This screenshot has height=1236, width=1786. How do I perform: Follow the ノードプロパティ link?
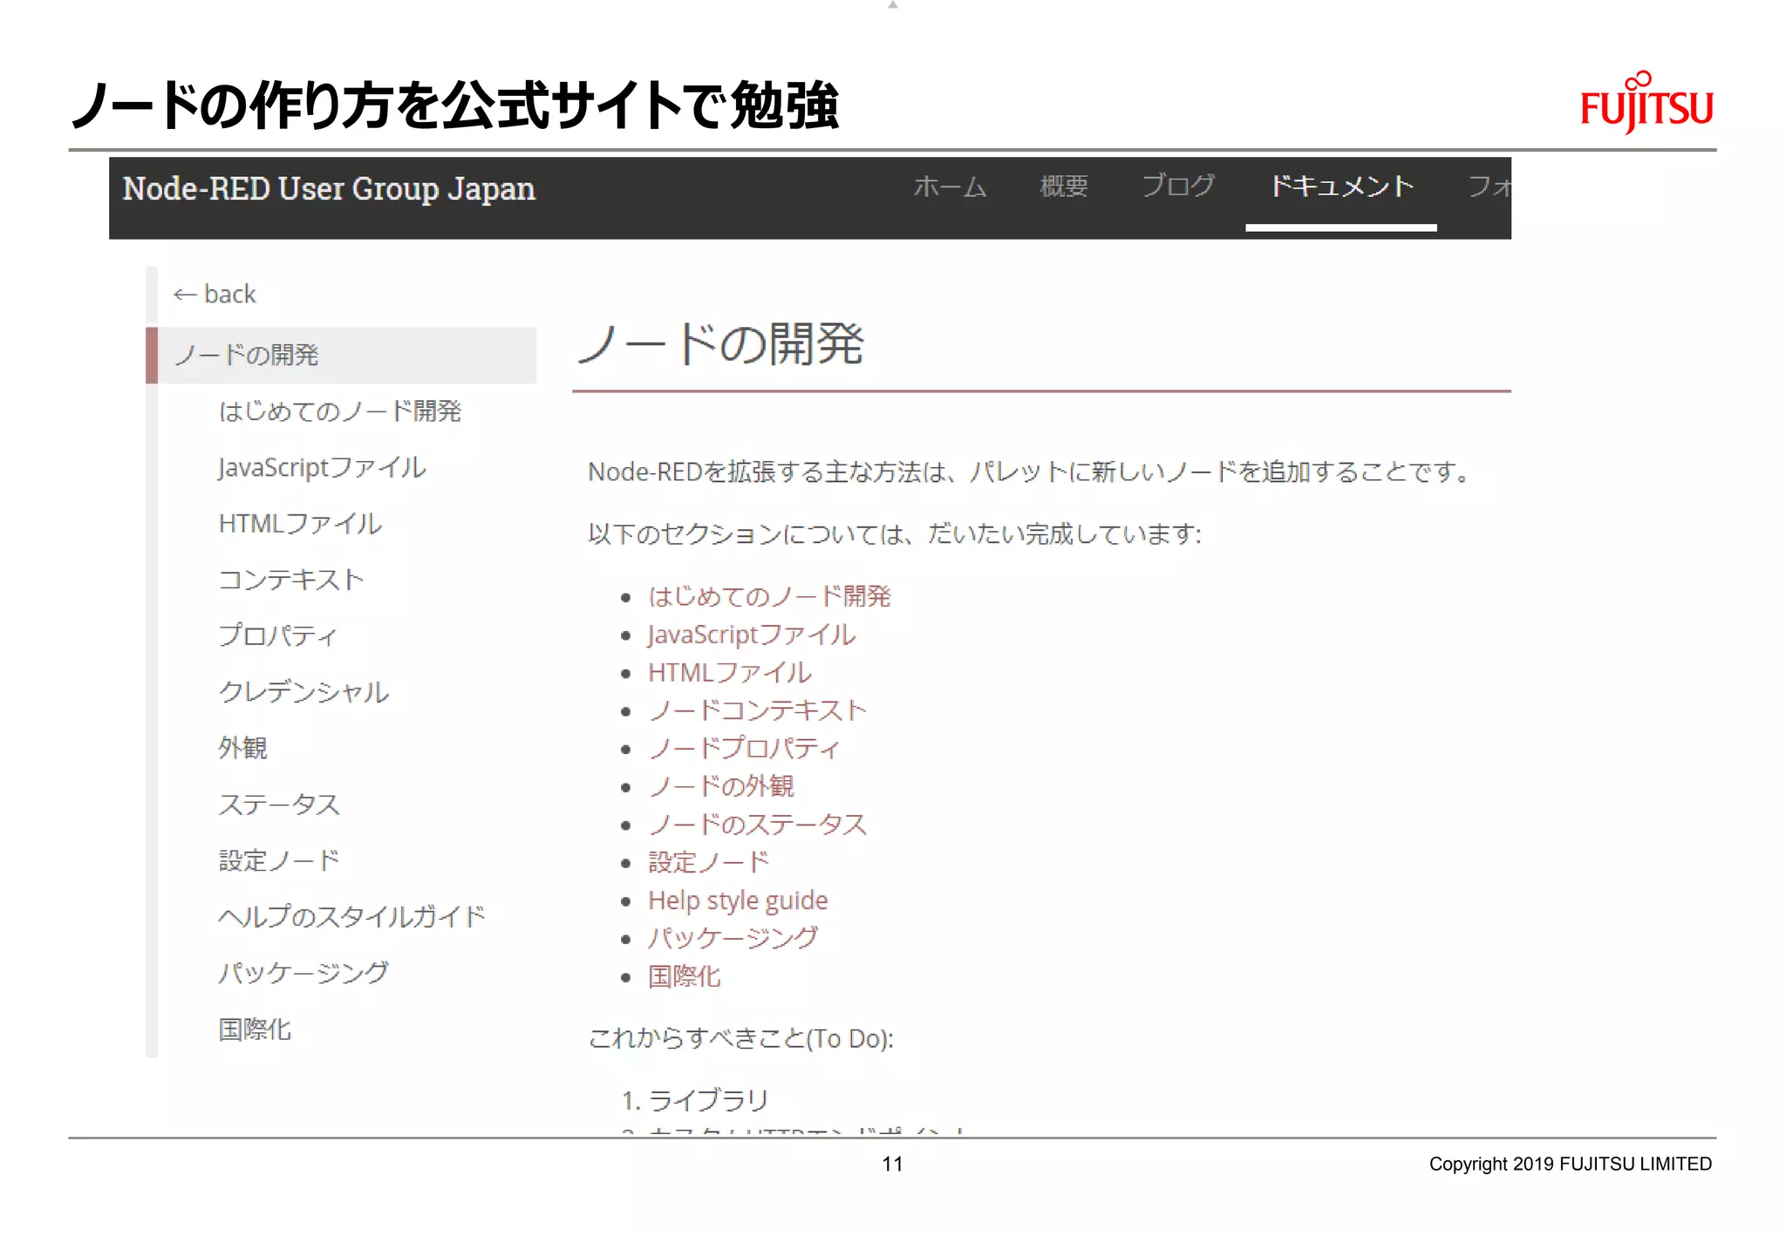coord(745,749)
